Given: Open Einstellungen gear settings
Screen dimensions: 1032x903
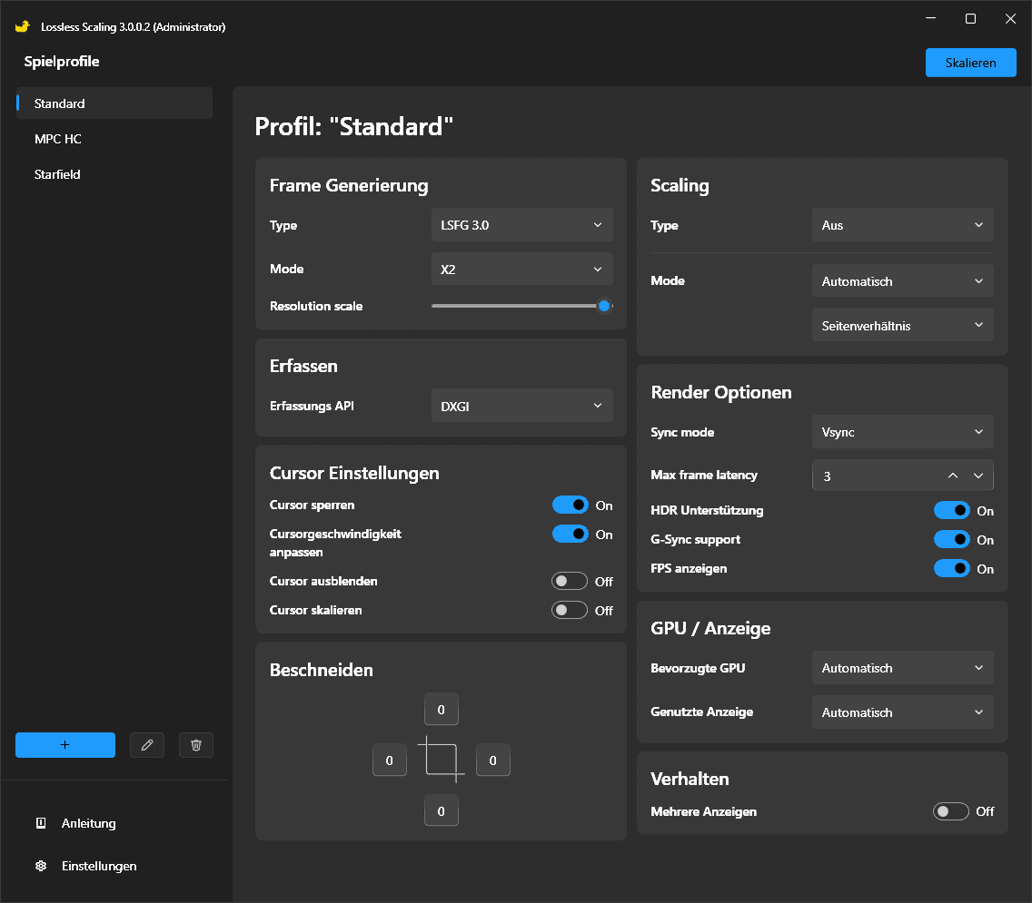Looking at the screenshot, I should (x=98, y=866).
